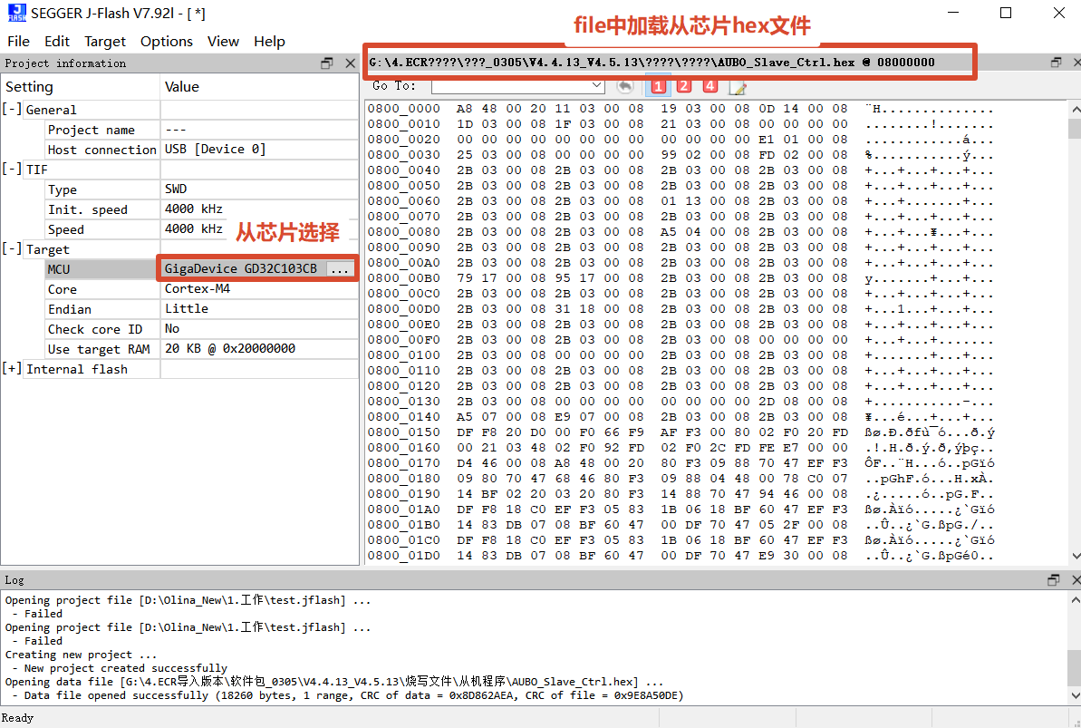The height and width of the screenshot is (728, 1081).
Task: Open the Edit menu
Action: coord(57,42)
